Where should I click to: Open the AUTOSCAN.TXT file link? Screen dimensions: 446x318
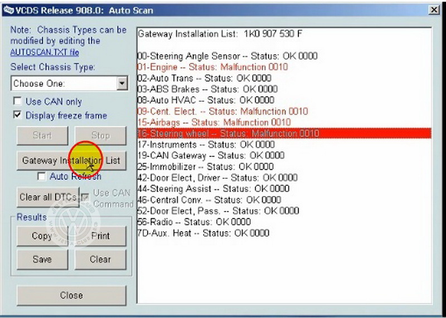[x=45, y=52]
